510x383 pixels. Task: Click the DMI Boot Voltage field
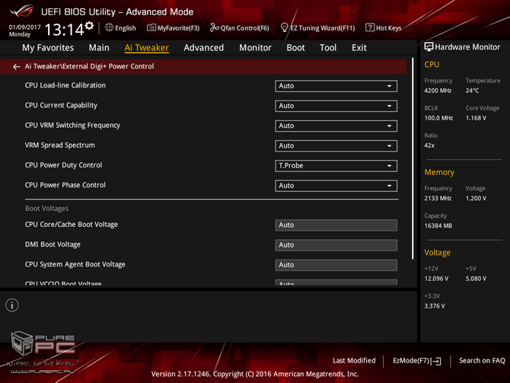coord(336,245)
